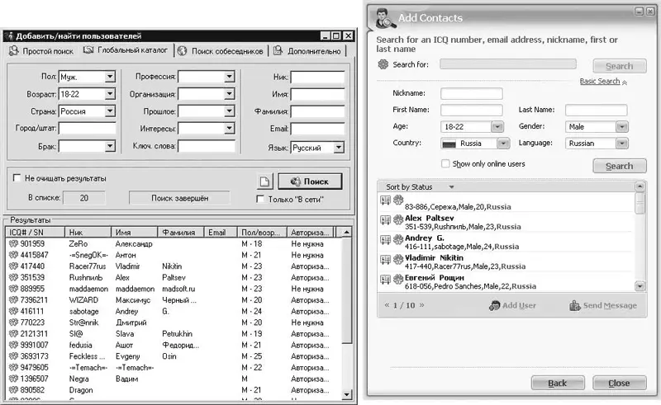Click the status icon beside 7396211
661x405 pixels.
tap(13, 299)
